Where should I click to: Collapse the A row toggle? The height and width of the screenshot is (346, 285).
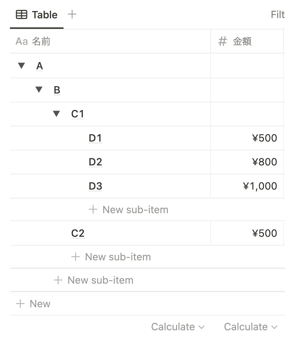click(x=21, y=66)
